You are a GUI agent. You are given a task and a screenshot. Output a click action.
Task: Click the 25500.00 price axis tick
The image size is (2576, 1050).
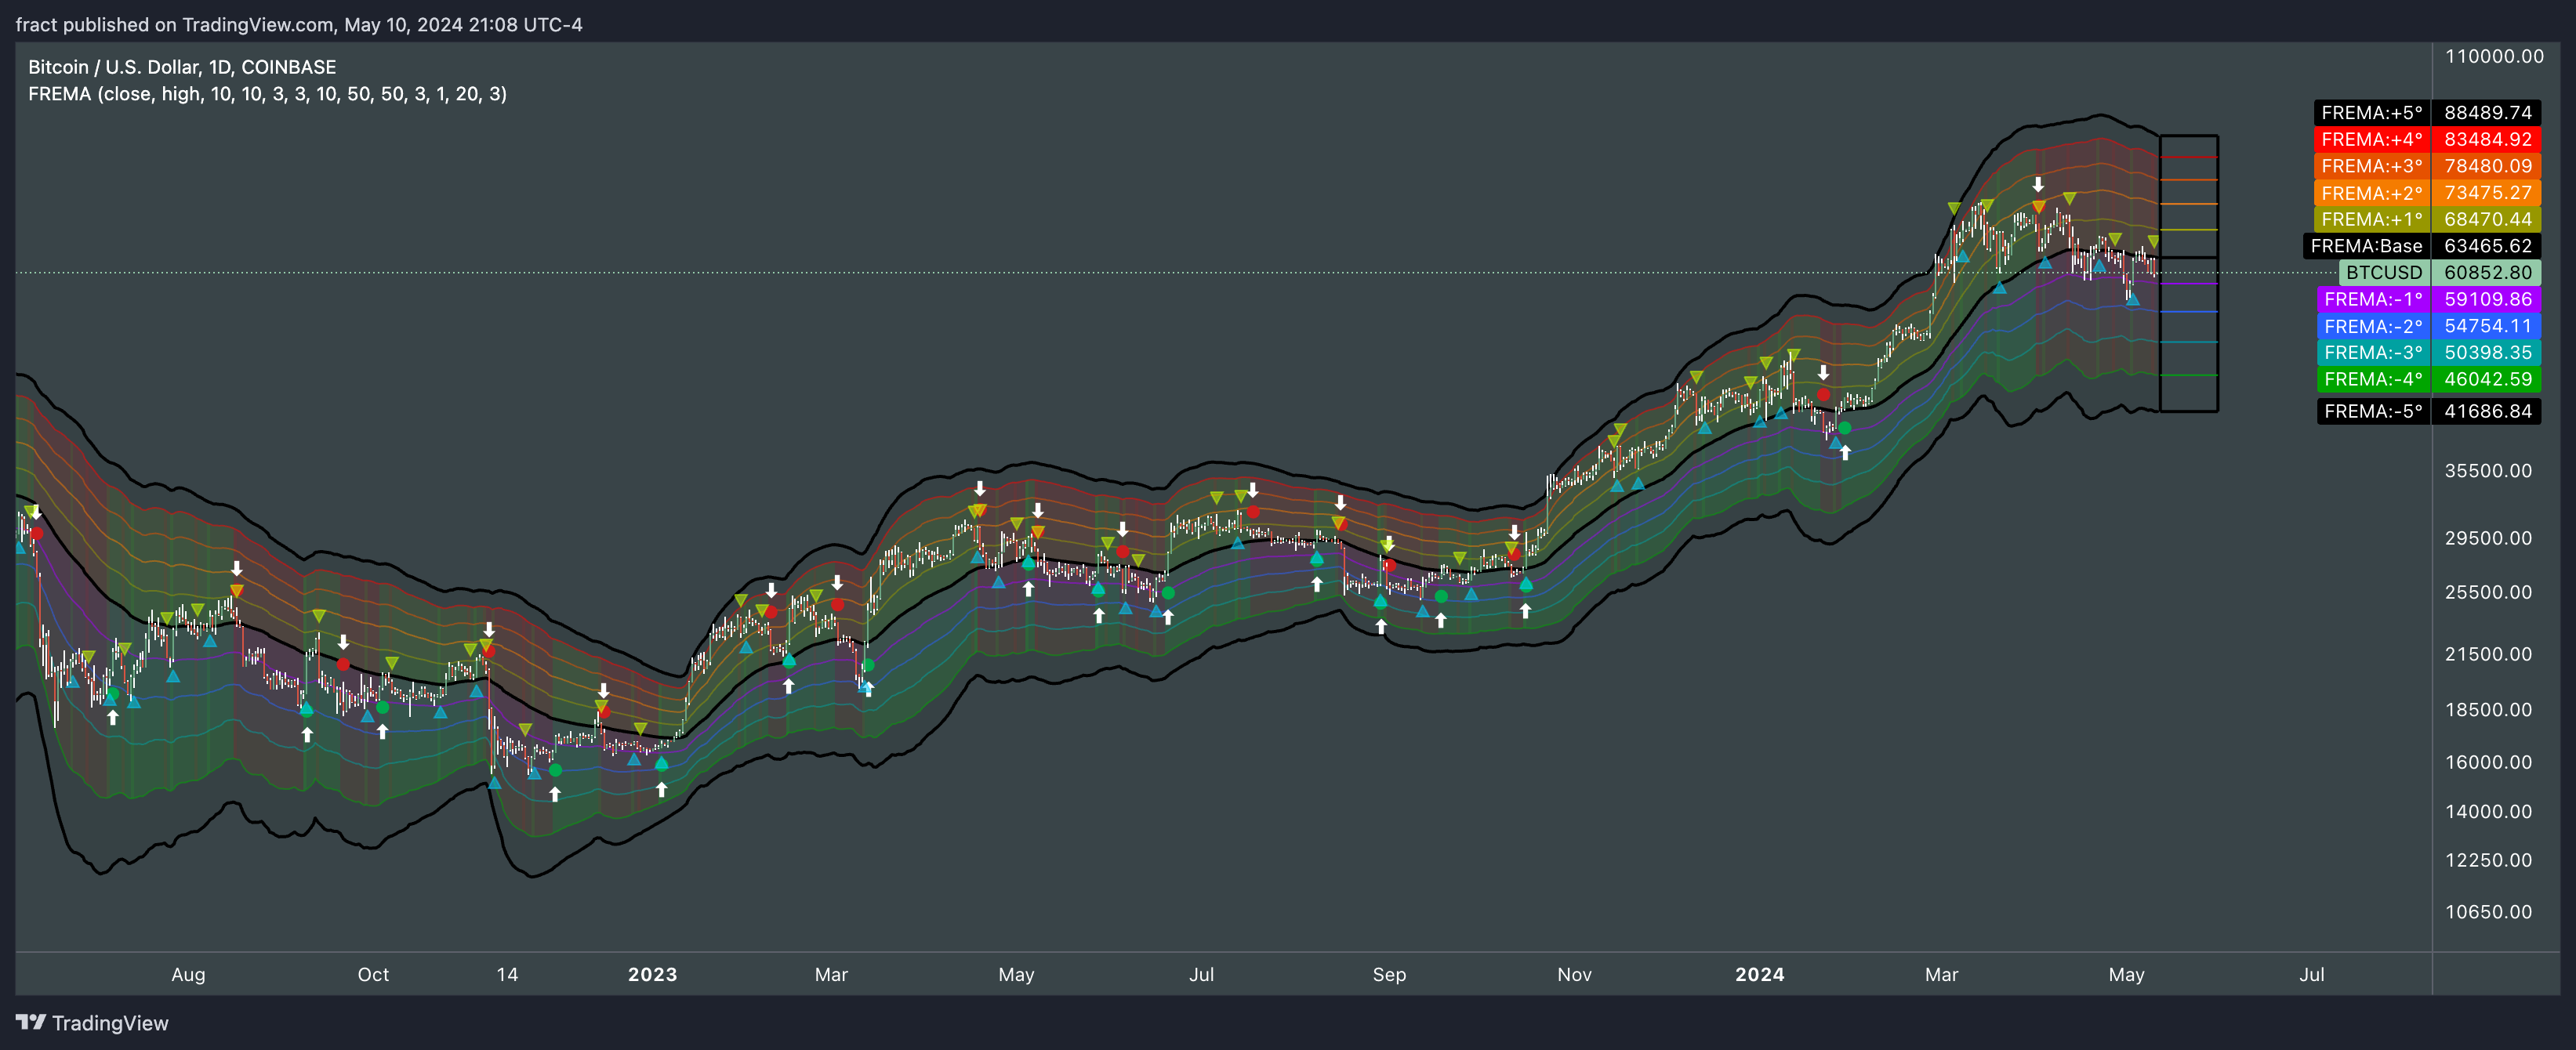pyautogui.click(x=2488, y=592)
